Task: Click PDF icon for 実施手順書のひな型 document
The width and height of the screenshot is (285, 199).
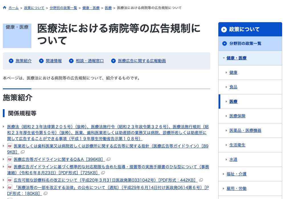Action: (x=10, y=167)
